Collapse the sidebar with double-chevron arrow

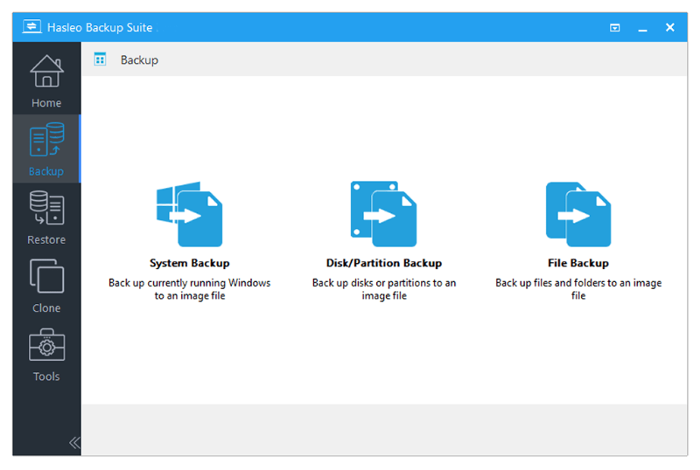tap(74, 443)
